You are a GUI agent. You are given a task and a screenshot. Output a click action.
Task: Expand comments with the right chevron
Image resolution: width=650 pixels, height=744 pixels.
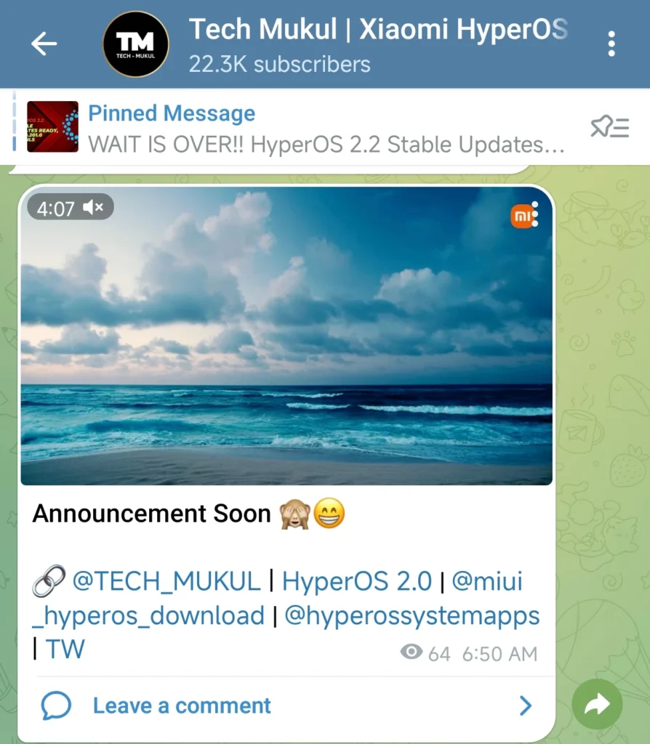pos(525,705)
